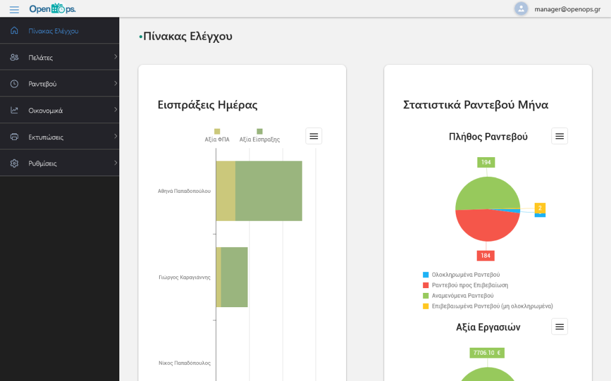Click the customers people icon
This screenshot has height=381, width=611.
pyautogui.click(x=14, y=57)
